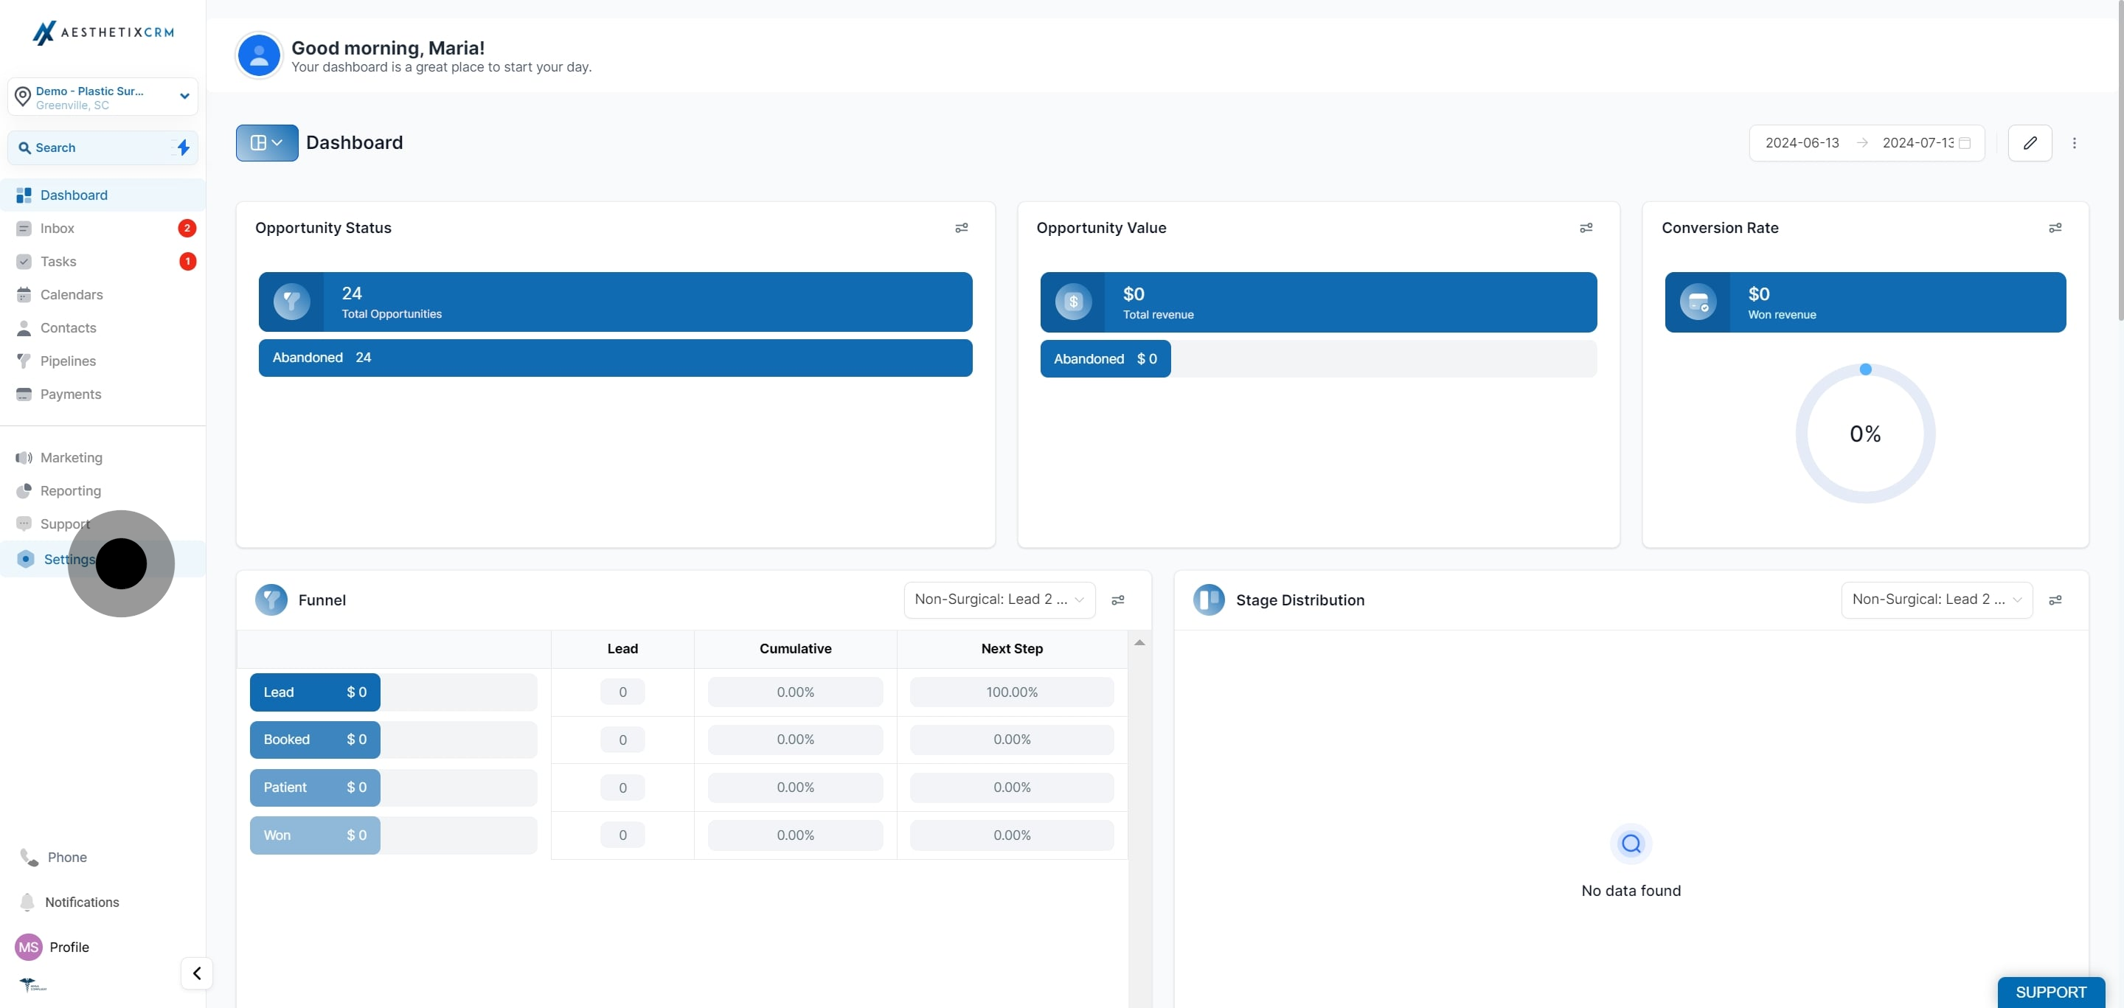Click the pencil edit dashboard icon
Screen dimensions: 2124x1008
2029,142
